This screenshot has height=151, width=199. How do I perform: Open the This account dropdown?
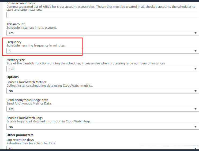pos(102,33)
